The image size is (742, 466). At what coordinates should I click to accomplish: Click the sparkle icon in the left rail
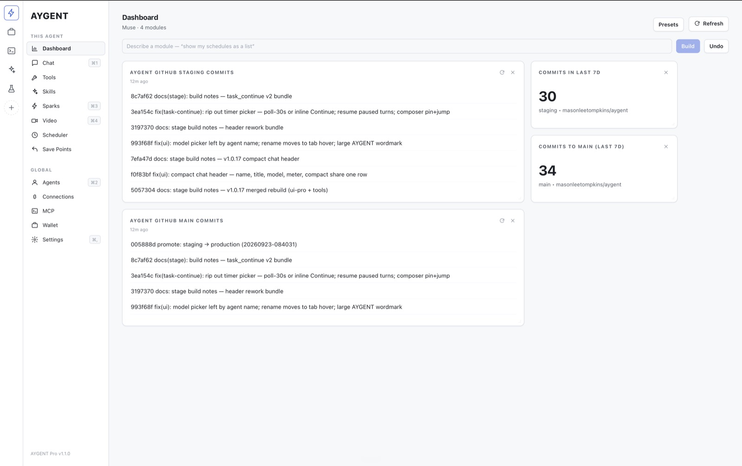tap(11, 70)
